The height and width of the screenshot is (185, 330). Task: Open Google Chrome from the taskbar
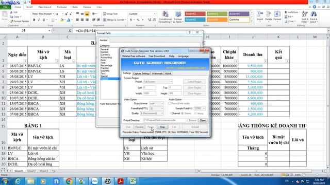69,181
